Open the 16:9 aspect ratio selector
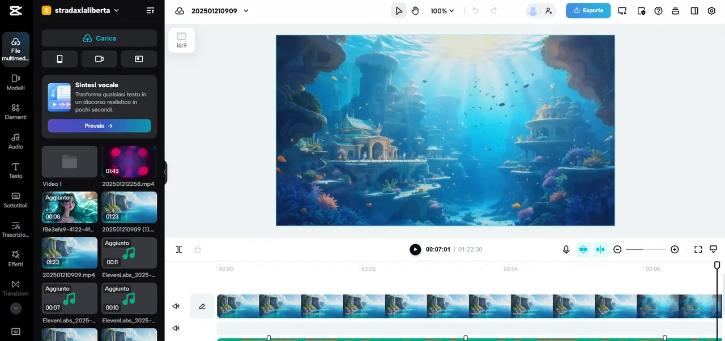Viewport: 725px width, 341px height. 181,40
